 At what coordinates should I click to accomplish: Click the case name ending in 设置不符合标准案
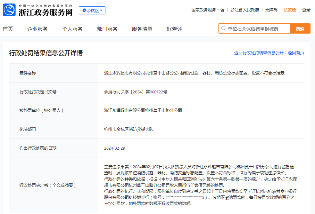(194, 73)
